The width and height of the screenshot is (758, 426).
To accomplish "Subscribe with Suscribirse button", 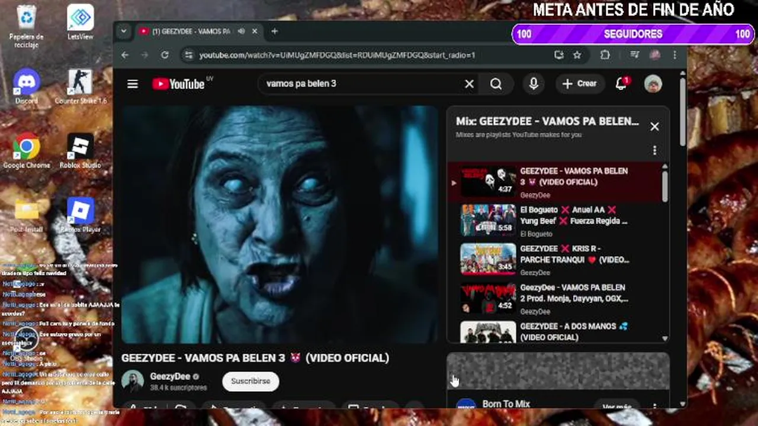I will (250, 381).
